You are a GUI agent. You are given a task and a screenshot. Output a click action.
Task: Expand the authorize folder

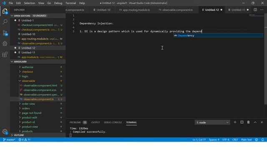pos(28,67)
